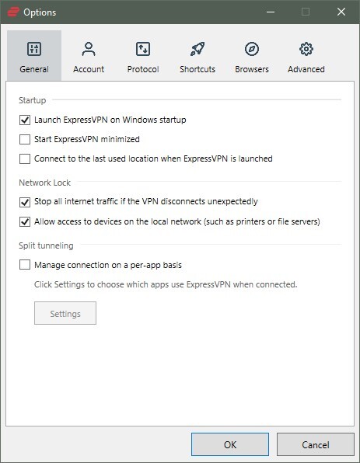Enable Connect to the last used location
This screenshot has height=463, width=360.
pyautogui.click(x=25, y=158)
